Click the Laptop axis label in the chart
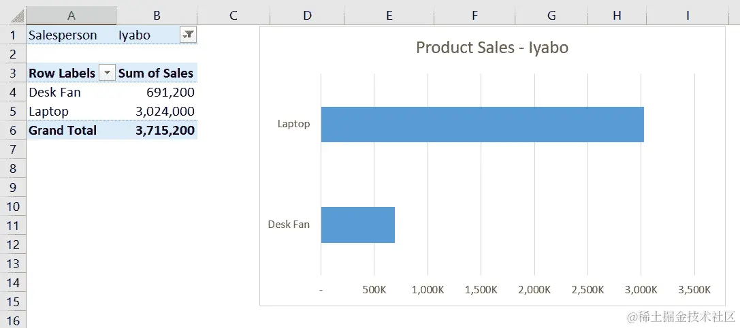The width and height of the screenshot is (740, 328). [x=293, y=124]
